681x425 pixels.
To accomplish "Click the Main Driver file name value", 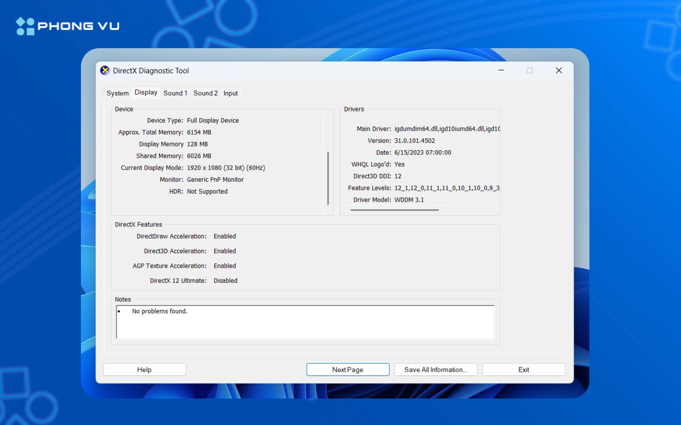I will (x=447, y=129).
